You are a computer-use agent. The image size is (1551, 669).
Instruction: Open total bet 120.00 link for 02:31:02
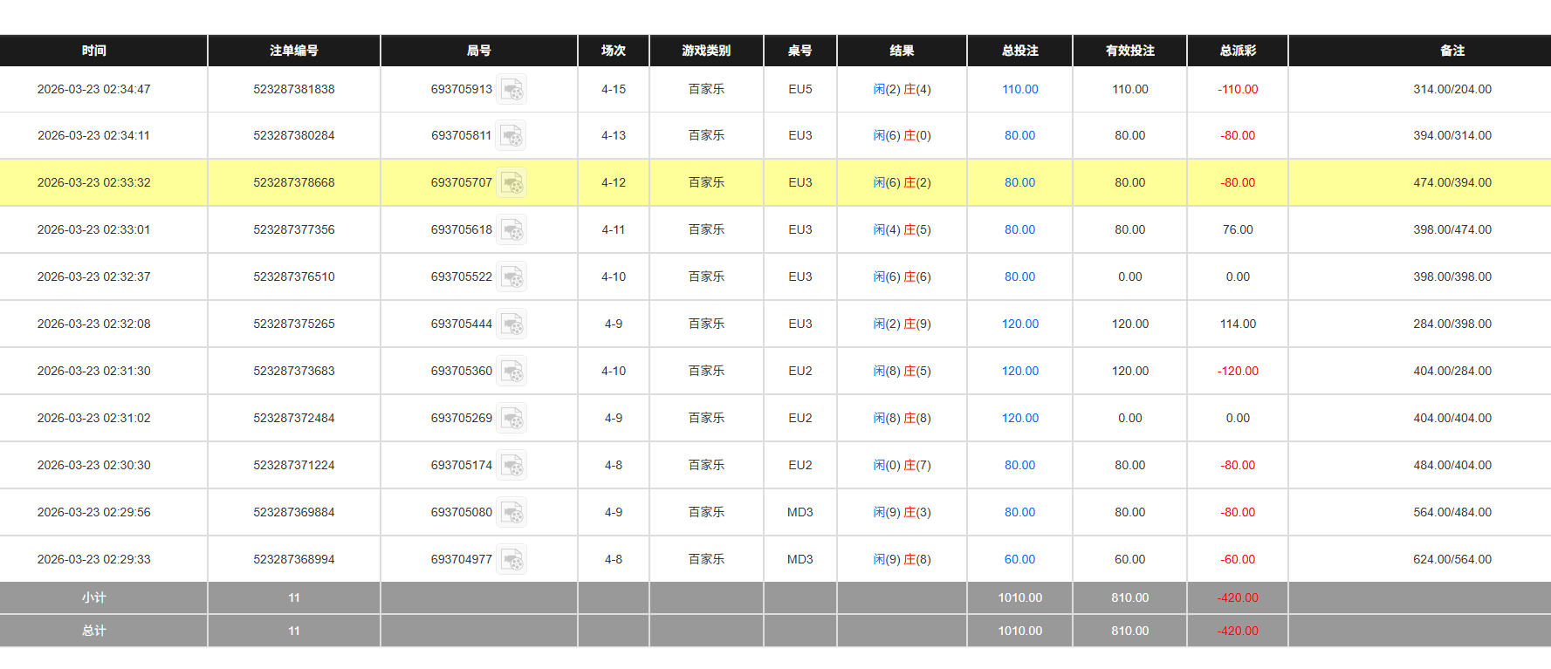point(1019,418)
